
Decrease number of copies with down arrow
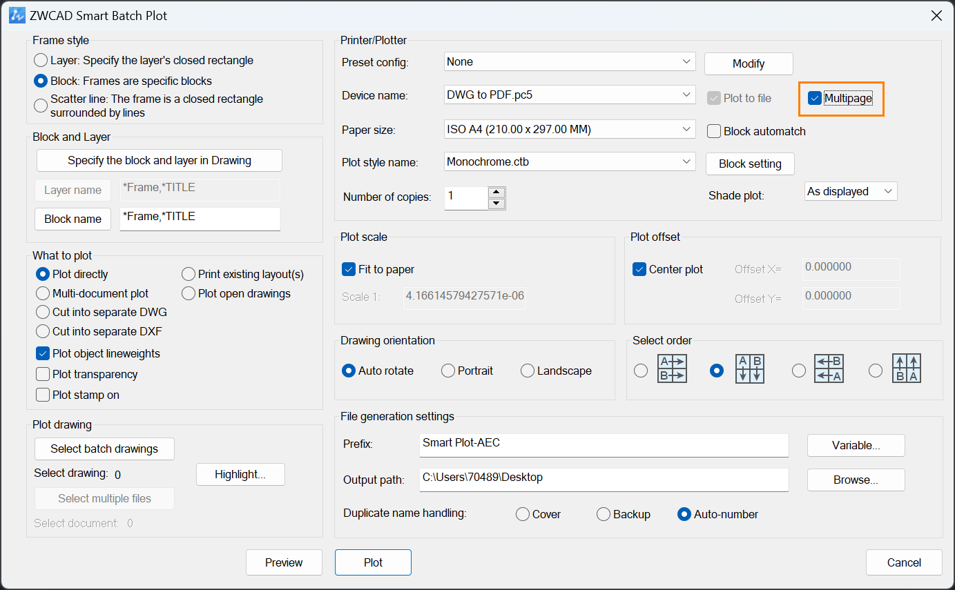click(x=496, y=204)
